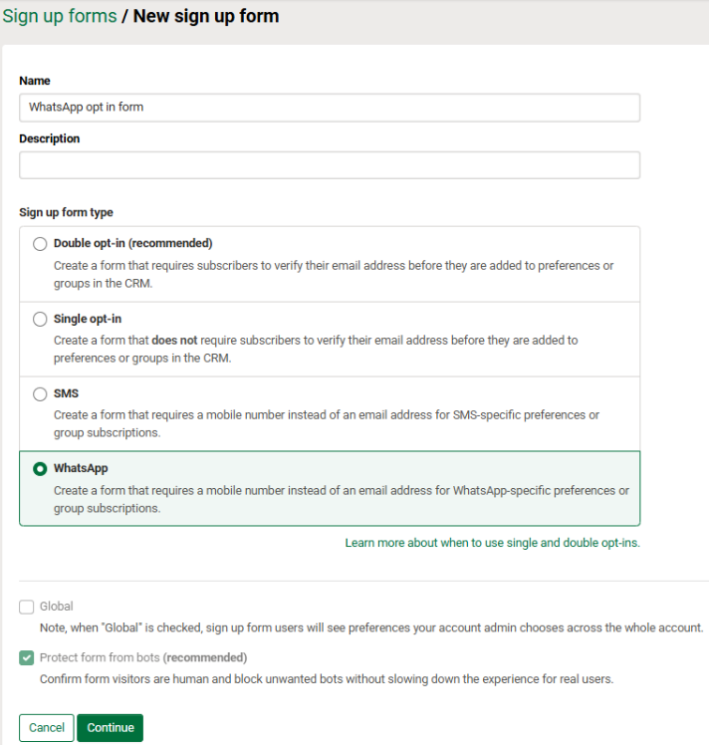Screen dimensions: 709x745
Task: Open the Sign up forms breadcrumb link
Action: 60,16
